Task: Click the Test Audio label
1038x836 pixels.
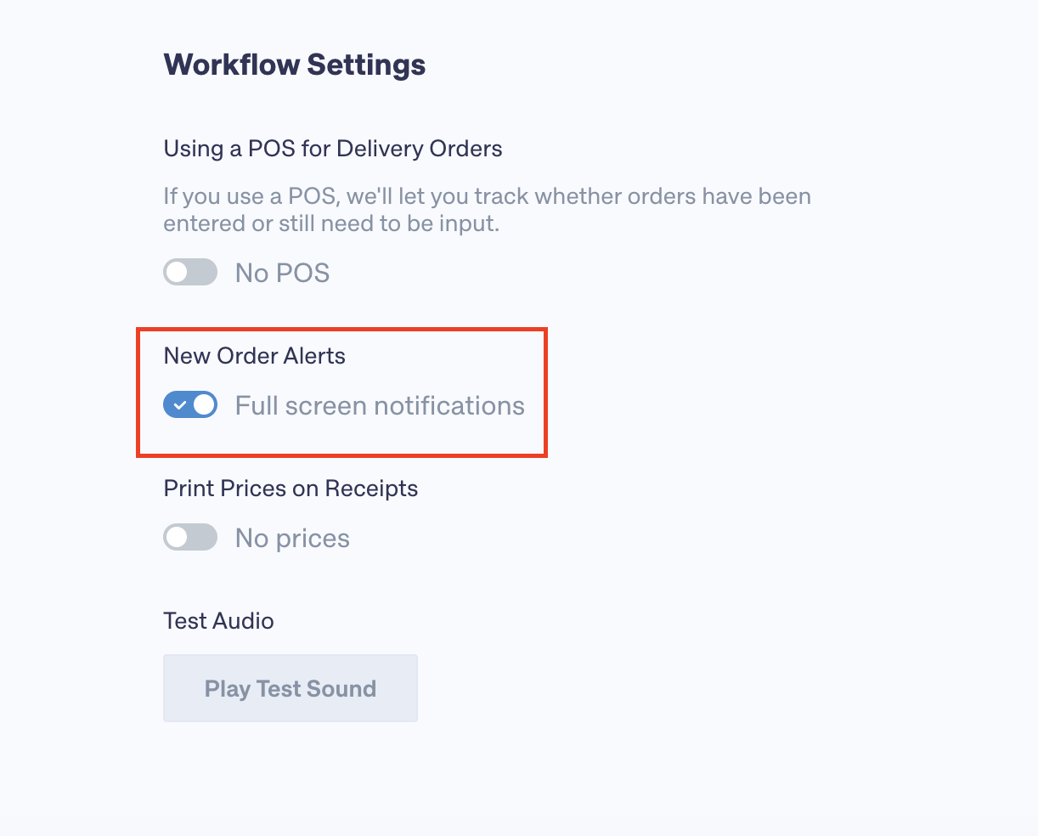Action: 218,621
